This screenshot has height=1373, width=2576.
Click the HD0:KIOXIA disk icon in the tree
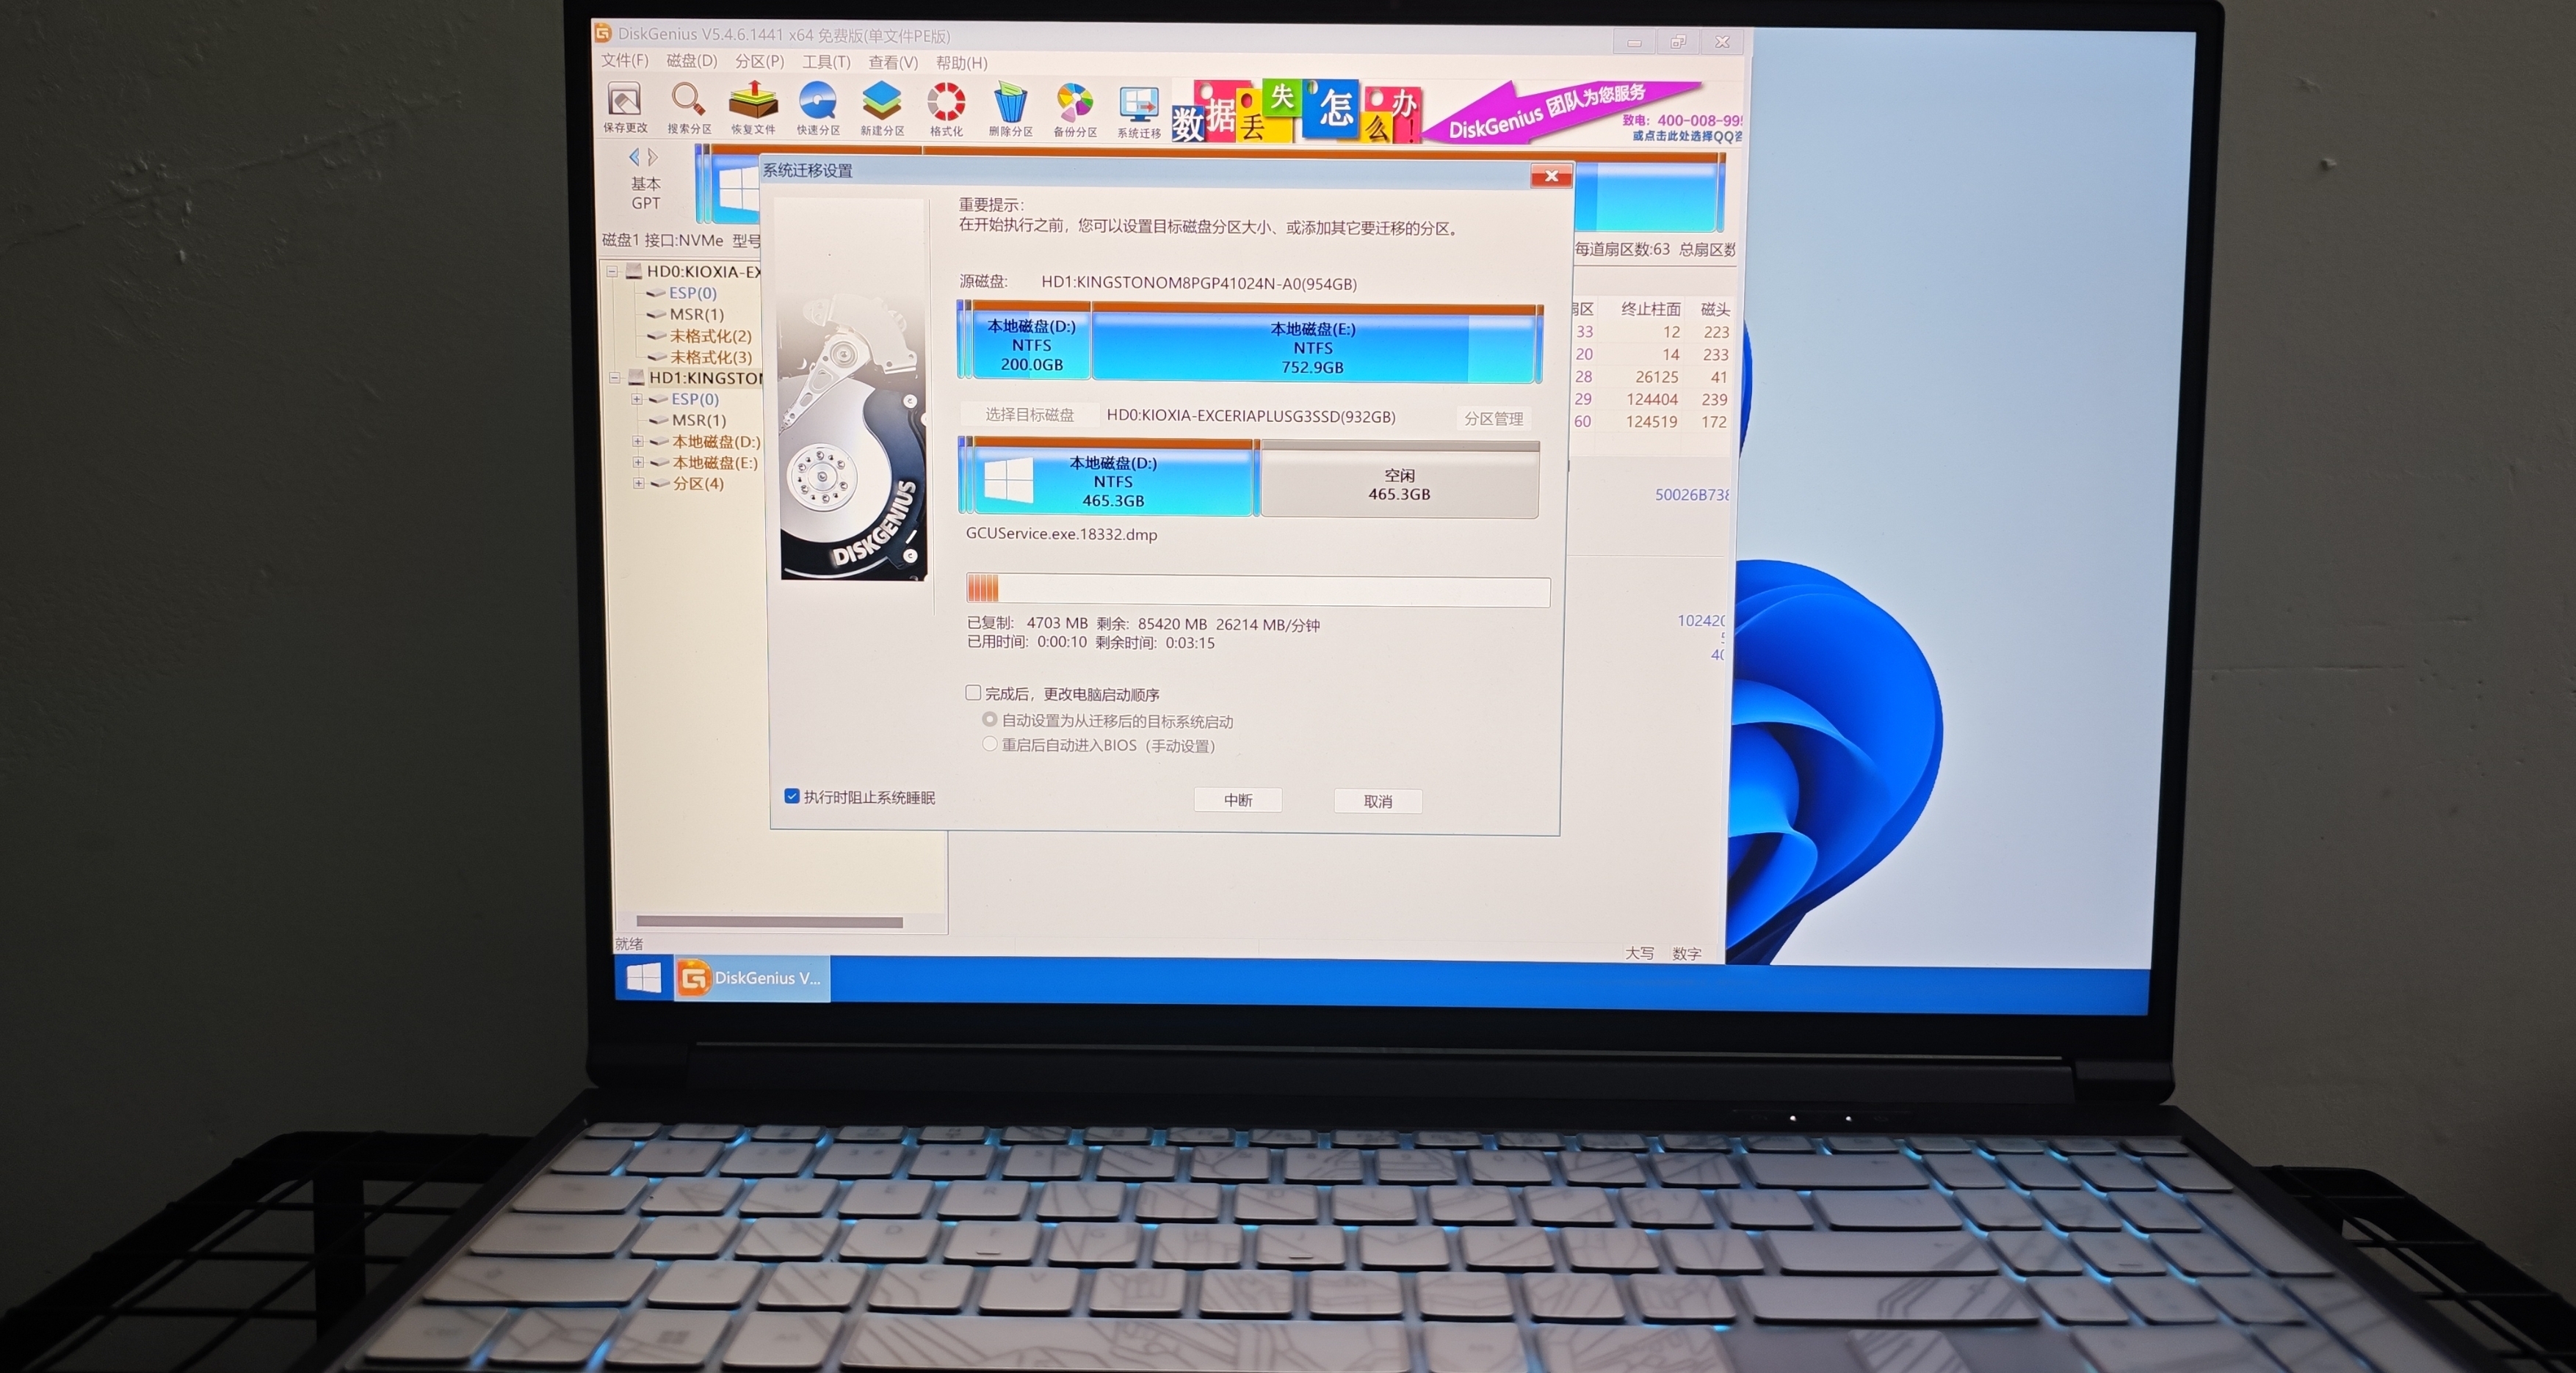pos(634,271)
